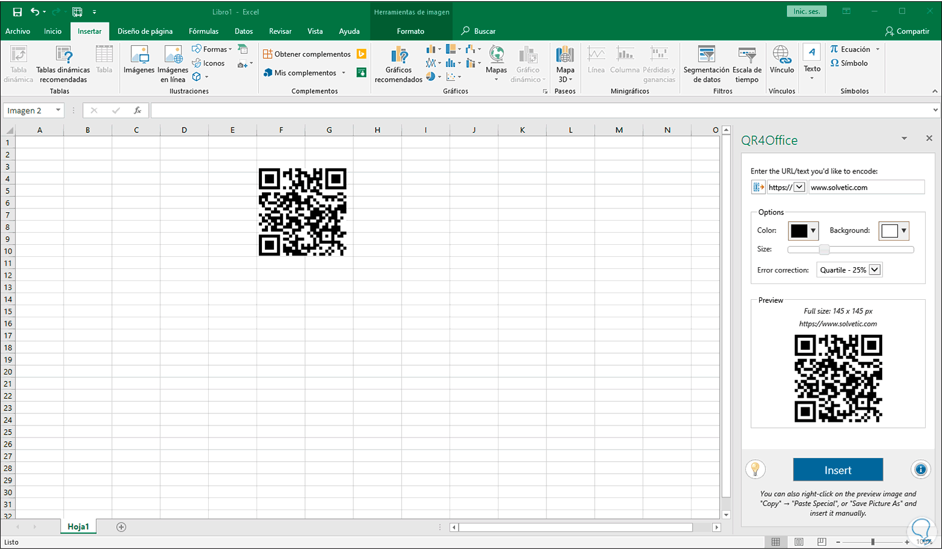Open QR4Office task pane options menu
Screen dimensions: 942x550
pos(904,138)
